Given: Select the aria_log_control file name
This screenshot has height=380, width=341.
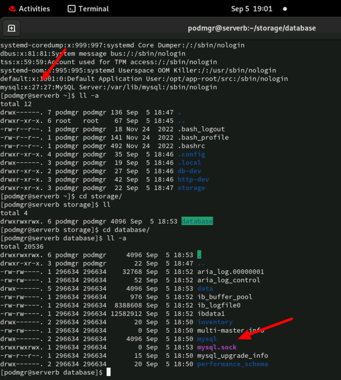Looking at the screenshot, I should pyautogui.click(x=229, y=280).
